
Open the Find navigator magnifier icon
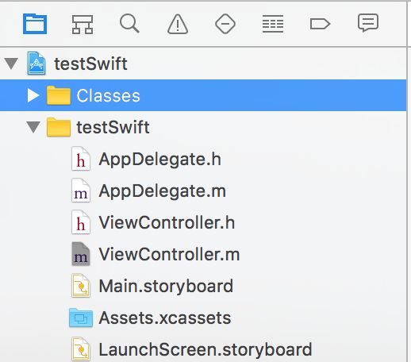click(129, 24)
